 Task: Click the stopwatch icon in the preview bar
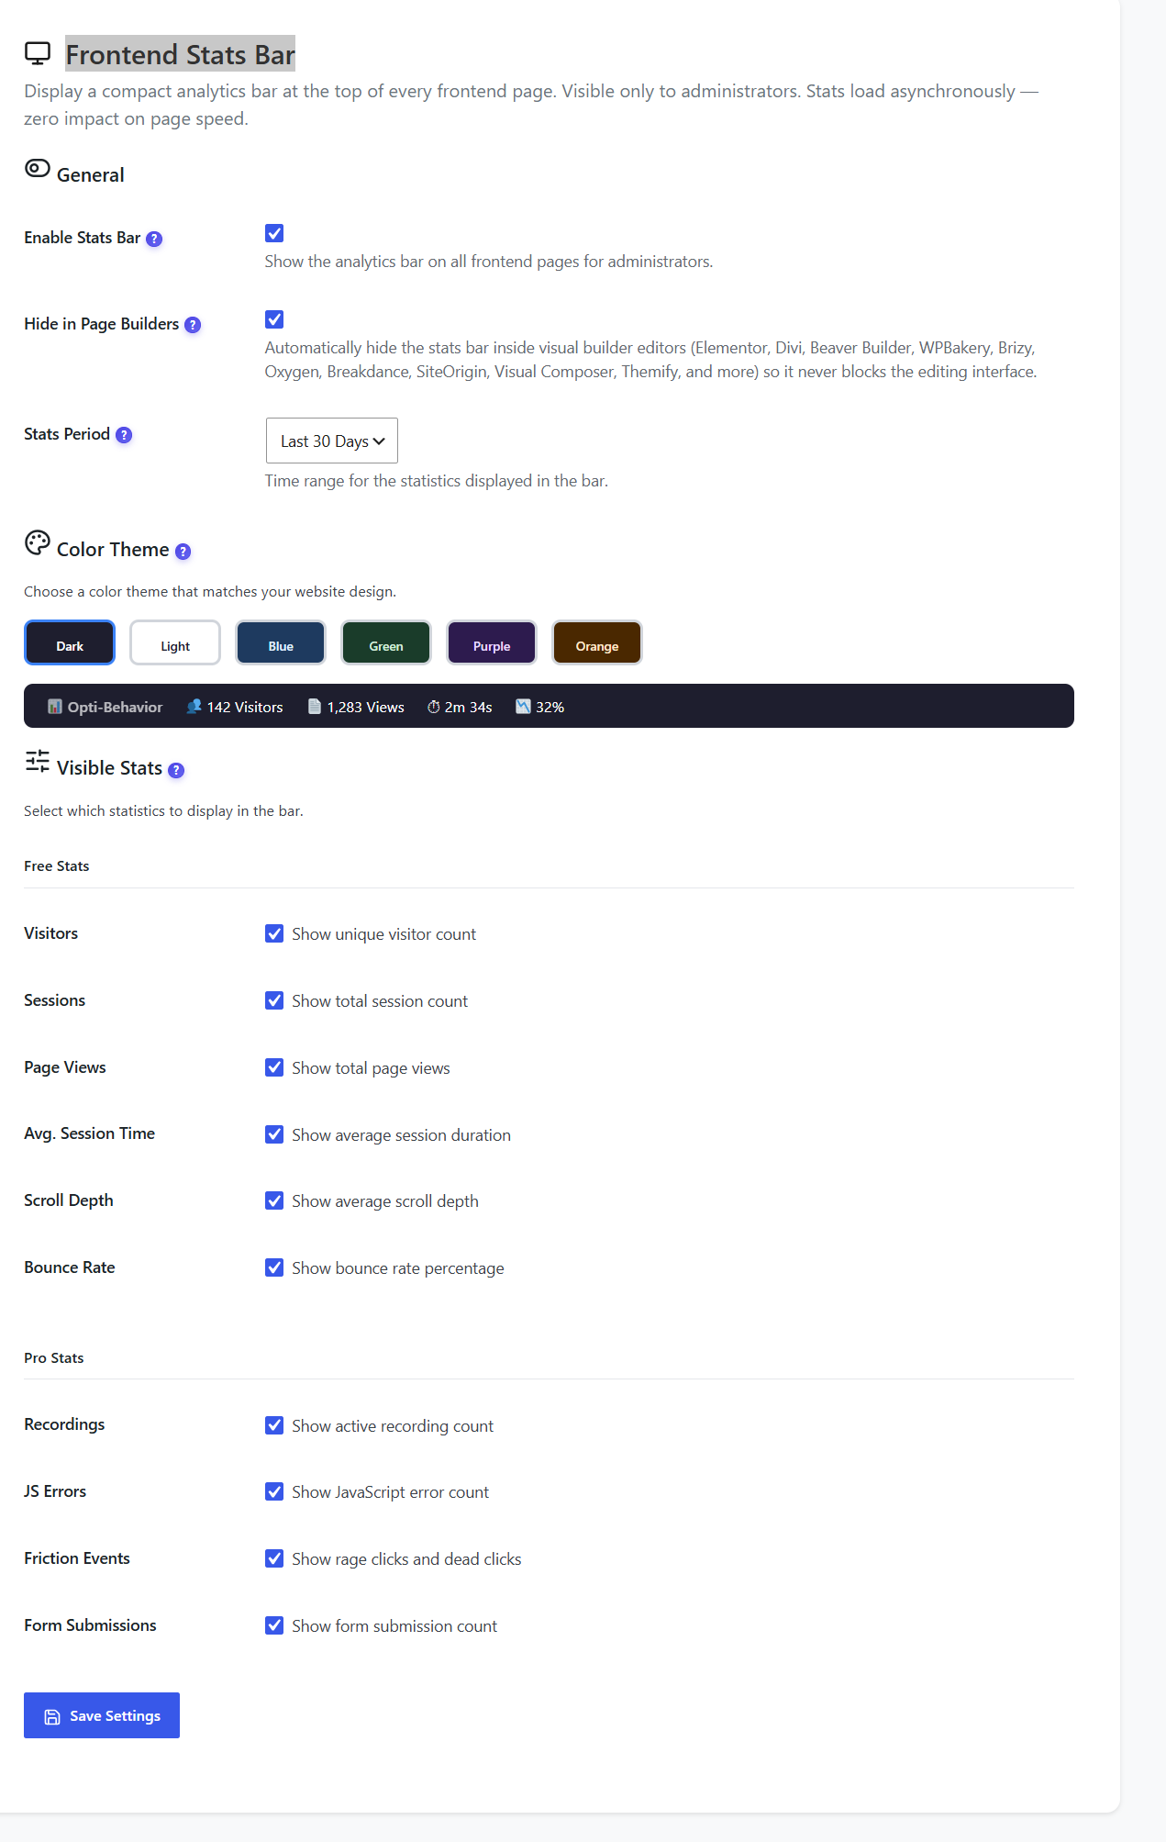tap(433, 707)
